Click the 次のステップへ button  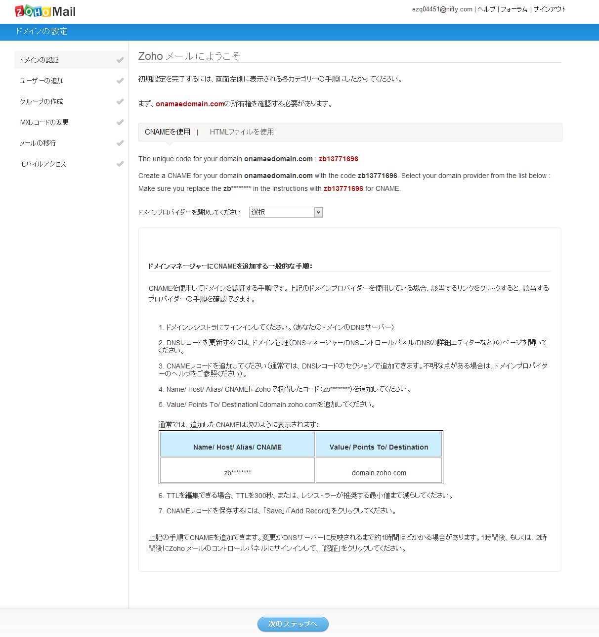point(293,624)
